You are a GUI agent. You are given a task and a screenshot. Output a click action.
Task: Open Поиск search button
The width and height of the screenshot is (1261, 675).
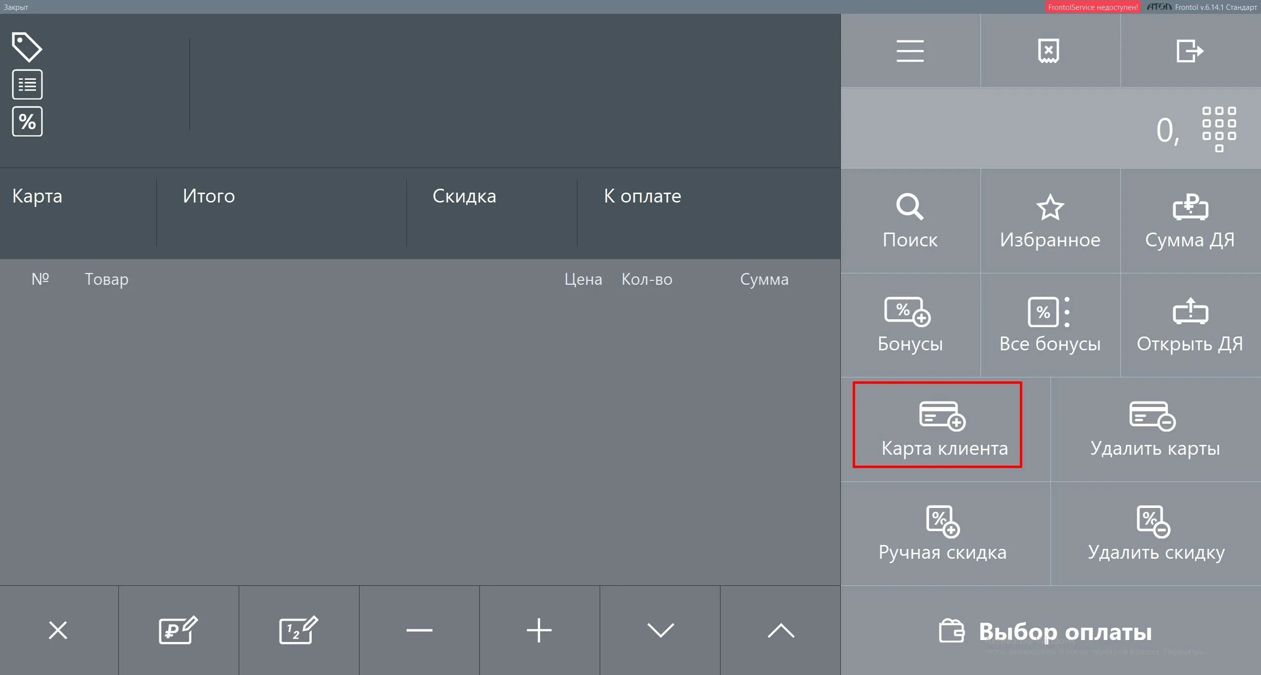(x=910, y=221)
